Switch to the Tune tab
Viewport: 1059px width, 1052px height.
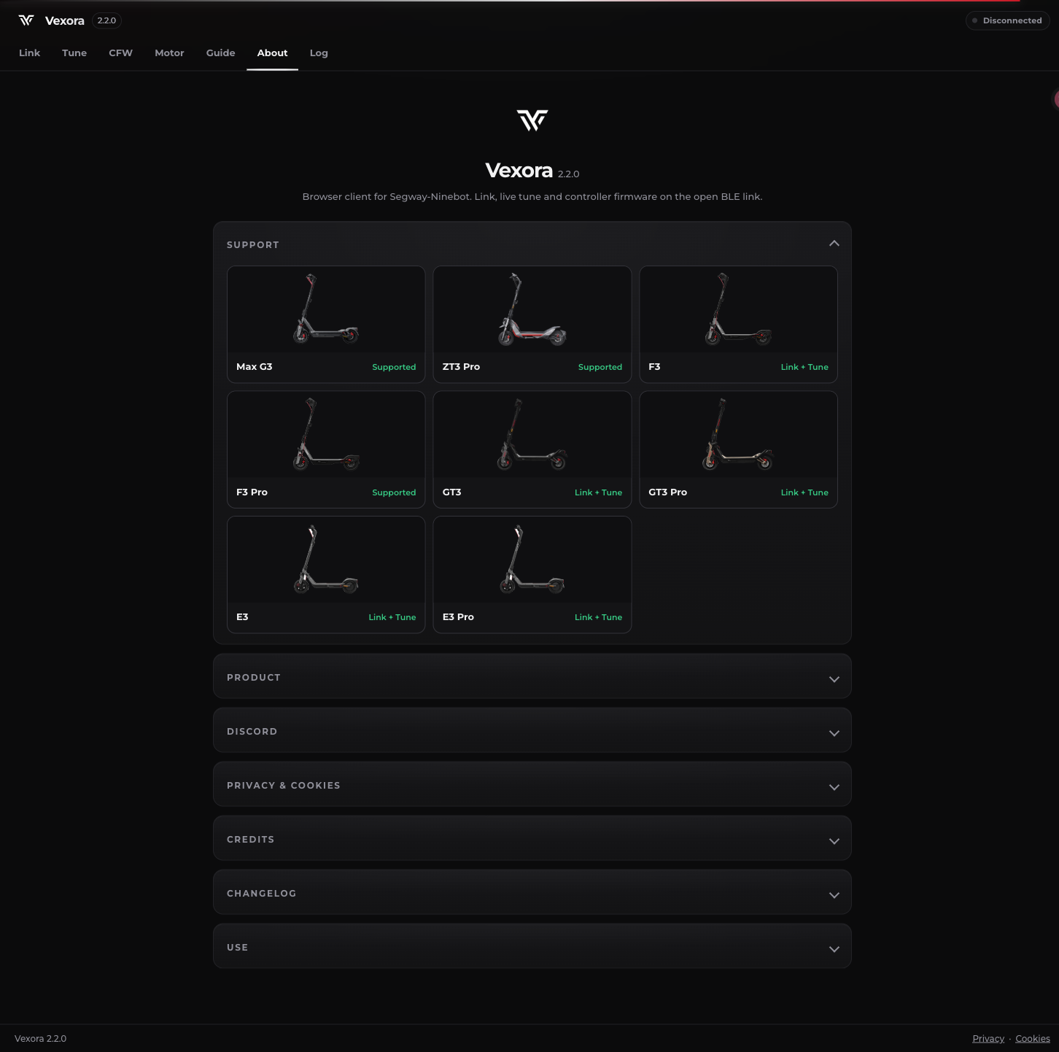pyautogui.click(x=74, y=53)
